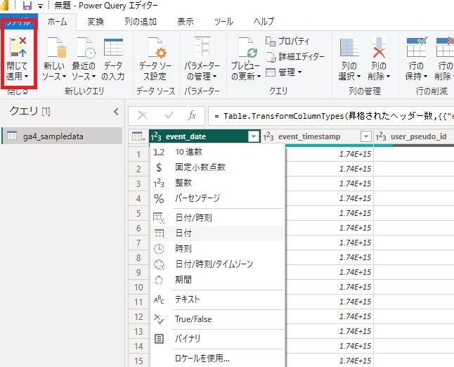Click formula bar confirm checkmark icon
The image size is (454, 367).
[x=169, y=115]
